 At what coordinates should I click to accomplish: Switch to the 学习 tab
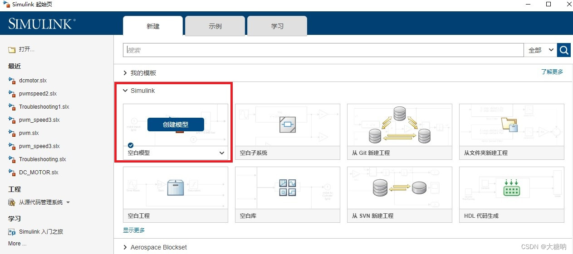pos(277,26)
